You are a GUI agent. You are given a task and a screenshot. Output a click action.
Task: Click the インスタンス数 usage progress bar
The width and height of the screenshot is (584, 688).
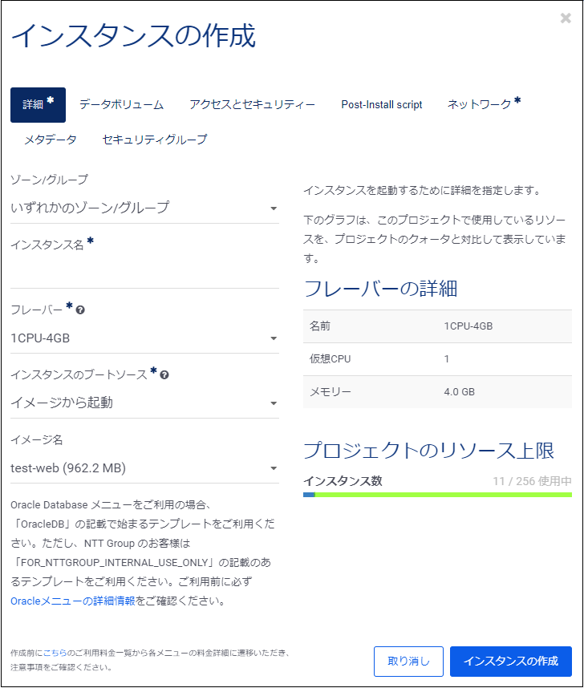point(437,495)
